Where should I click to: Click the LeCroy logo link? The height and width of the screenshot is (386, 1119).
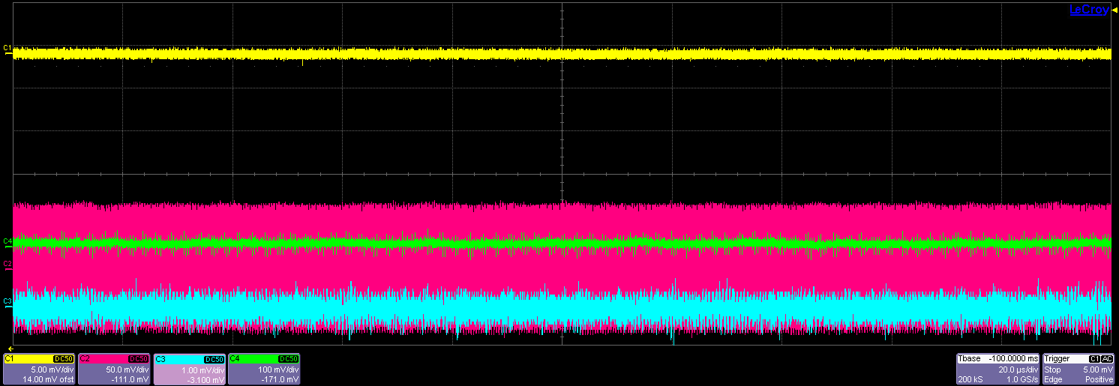[x=1089, y=10]
